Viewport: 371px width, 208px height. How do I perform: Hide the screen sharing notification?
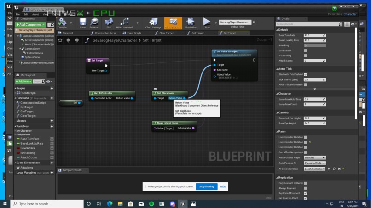(x=223, y=186)
